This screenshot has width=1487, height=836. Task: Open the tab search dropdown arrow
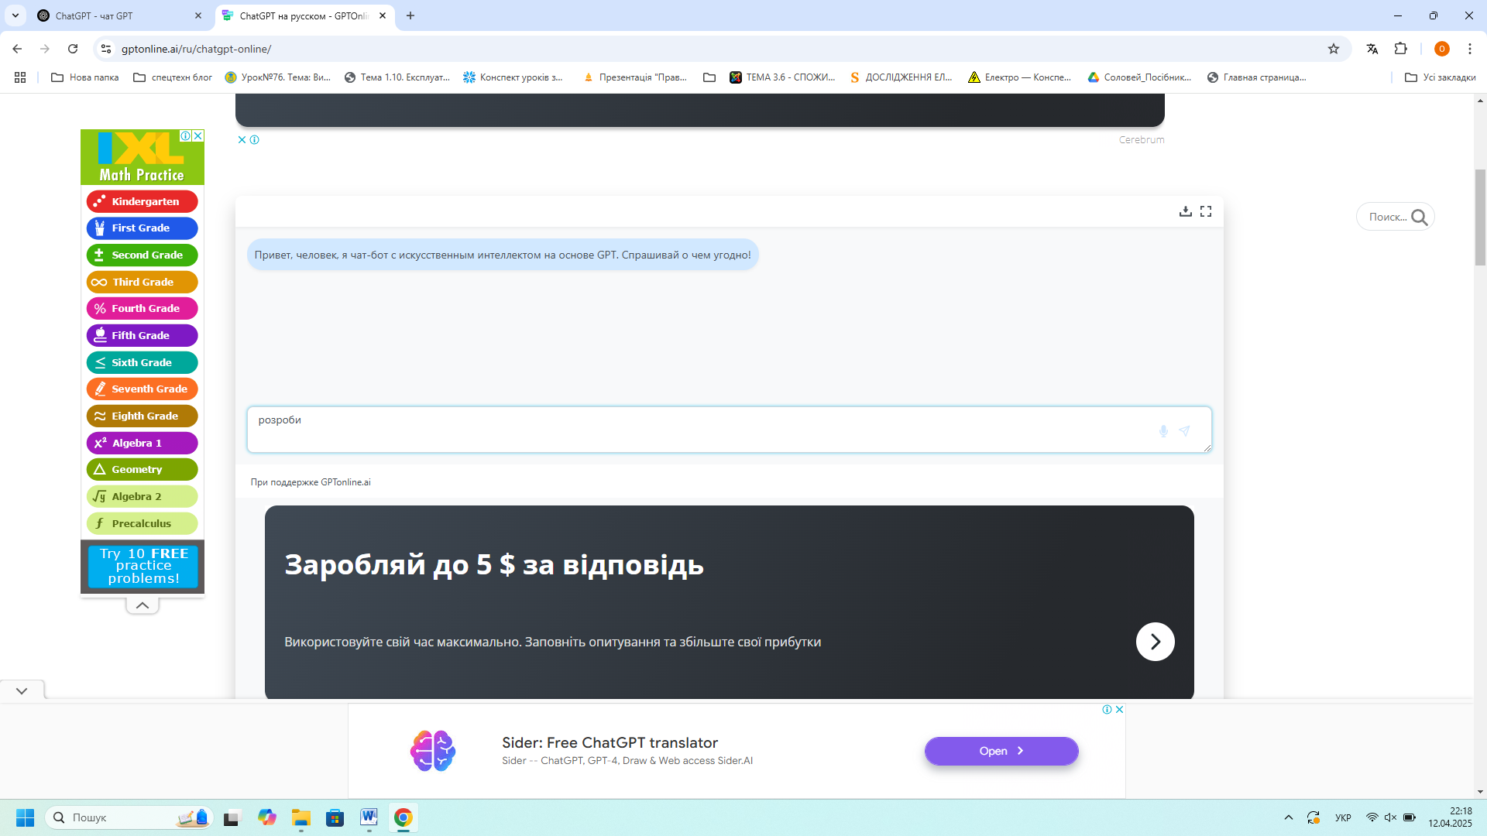15,15
